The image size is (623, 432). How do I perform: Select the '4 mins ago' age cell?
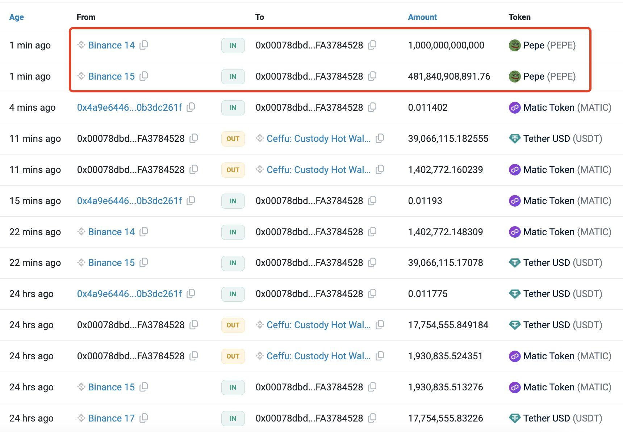click(x=32, y=107)
